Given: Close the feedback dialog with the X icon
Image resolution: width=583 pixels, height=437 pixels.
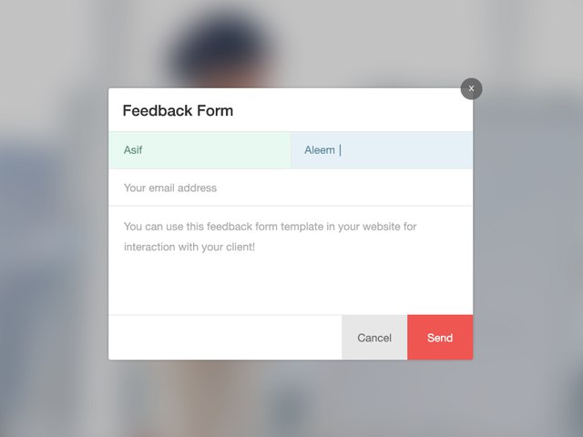Looking at the screenshot, I should [471, 88].
